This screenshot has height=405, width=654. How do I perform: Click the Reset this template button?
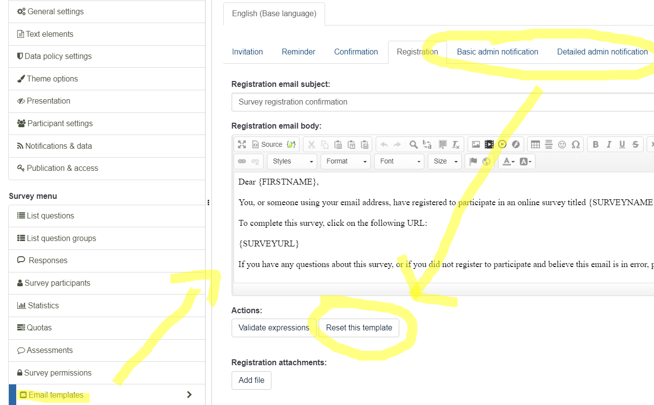click(x=359, y=327)
